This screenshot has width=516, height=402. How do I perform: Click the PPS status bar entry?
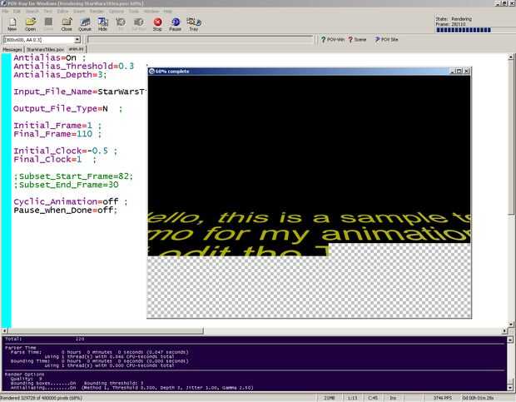click(x=442, y=398)
